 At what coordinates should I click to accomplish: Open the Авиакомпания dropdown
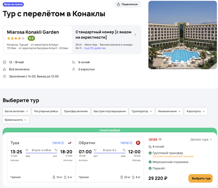[169, 111]
